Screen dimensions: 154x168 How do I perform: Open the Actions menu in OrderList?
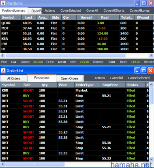(100, 78)
